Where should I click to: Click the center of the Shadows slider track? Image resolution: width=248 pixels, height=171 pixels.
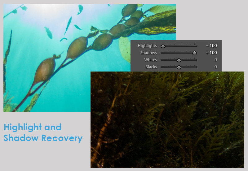tap(179, 53)
